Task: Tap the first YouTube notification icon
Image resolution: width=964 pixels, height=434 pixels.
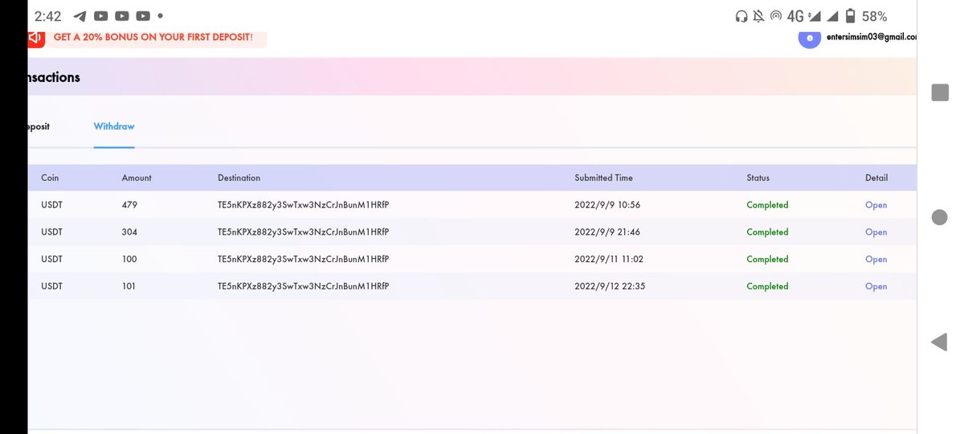Action: click(101, 16)
